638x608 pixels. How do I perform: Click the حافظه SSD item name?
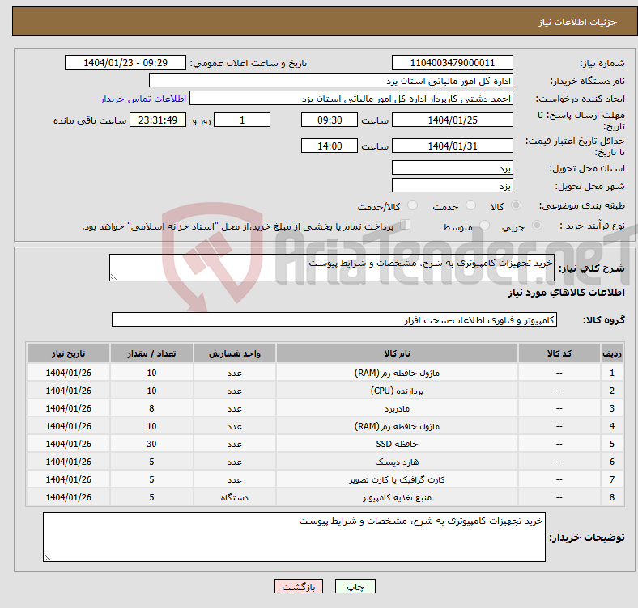[397, 444]
